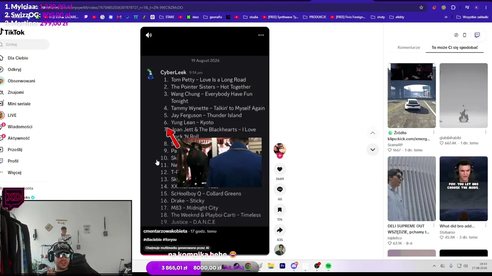Open Dla Ciebie feed
Viewport: 492px width, 276px height.
pyautogui.click(x=18, y=58)
